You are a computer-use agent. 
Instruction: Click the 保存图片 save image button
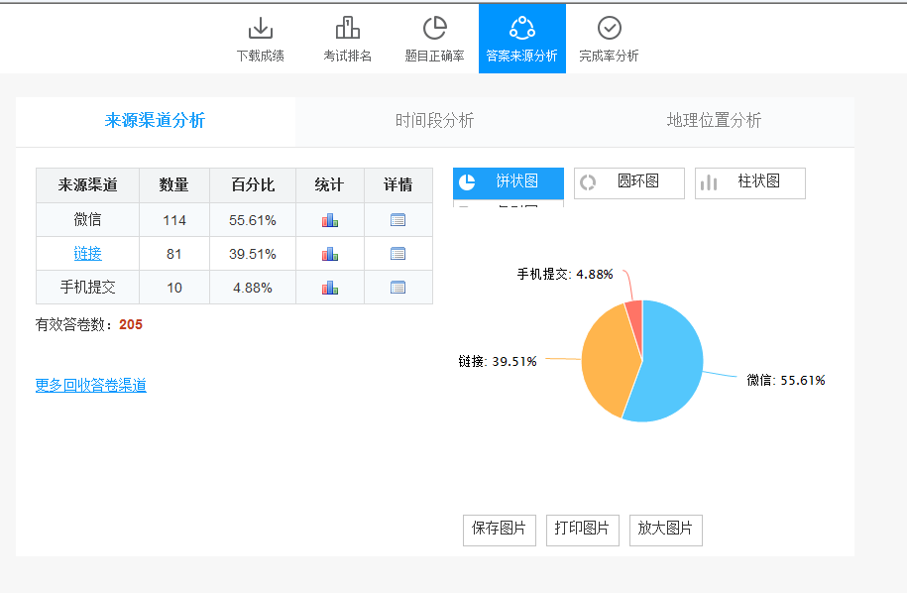(x=499, y=529)
